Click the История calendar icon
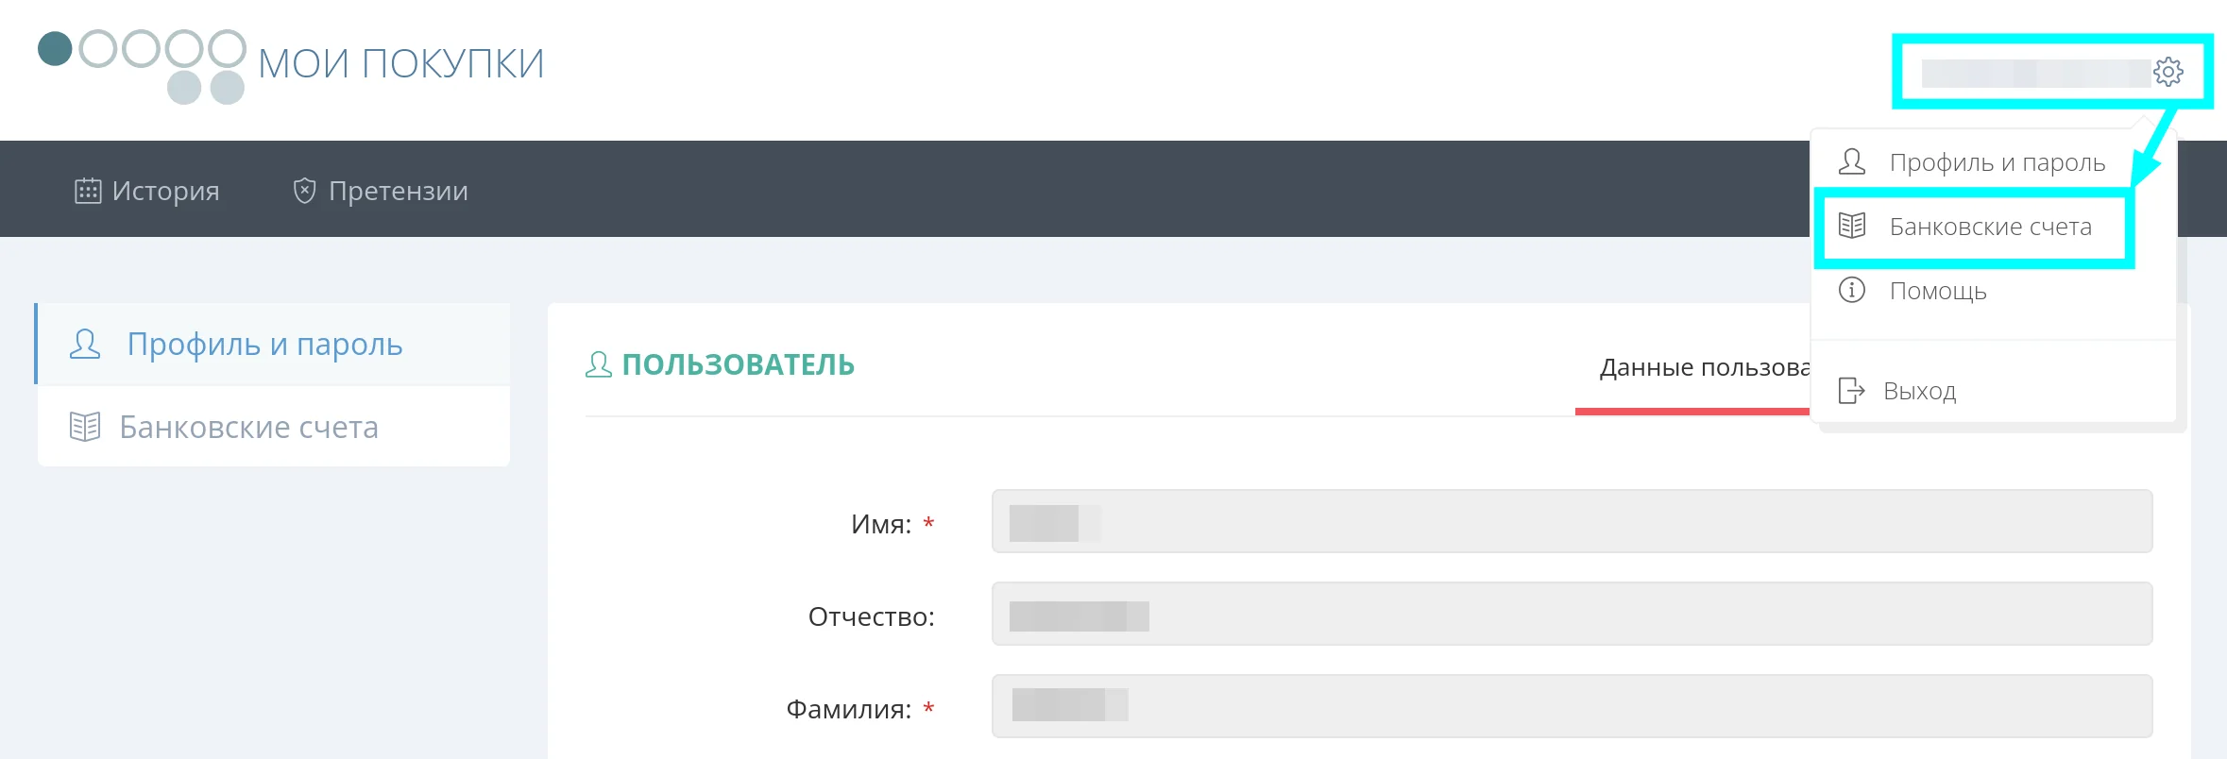This screenshot has height=759, width=2227. (x=88, y=189)
